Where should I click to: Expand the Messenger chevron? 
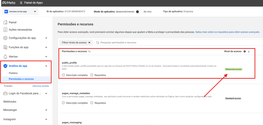46,110
